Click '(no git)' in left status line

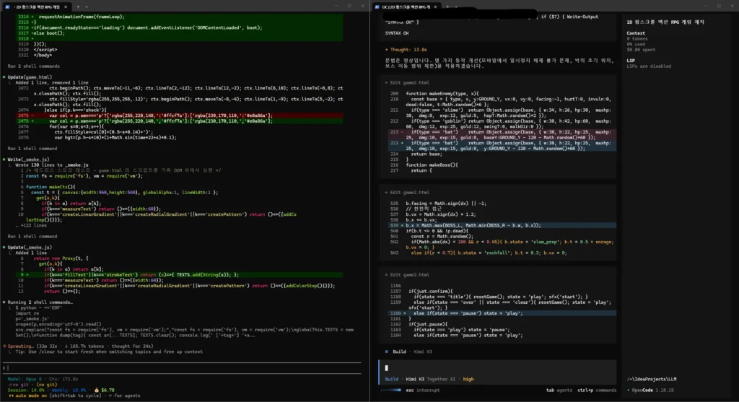click(x=46, y=385)
